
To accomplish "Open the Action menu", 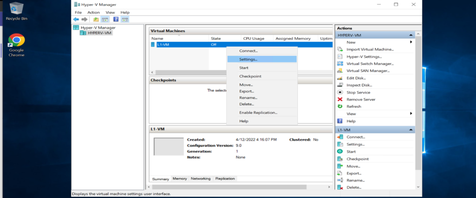I will click(93, 13).
